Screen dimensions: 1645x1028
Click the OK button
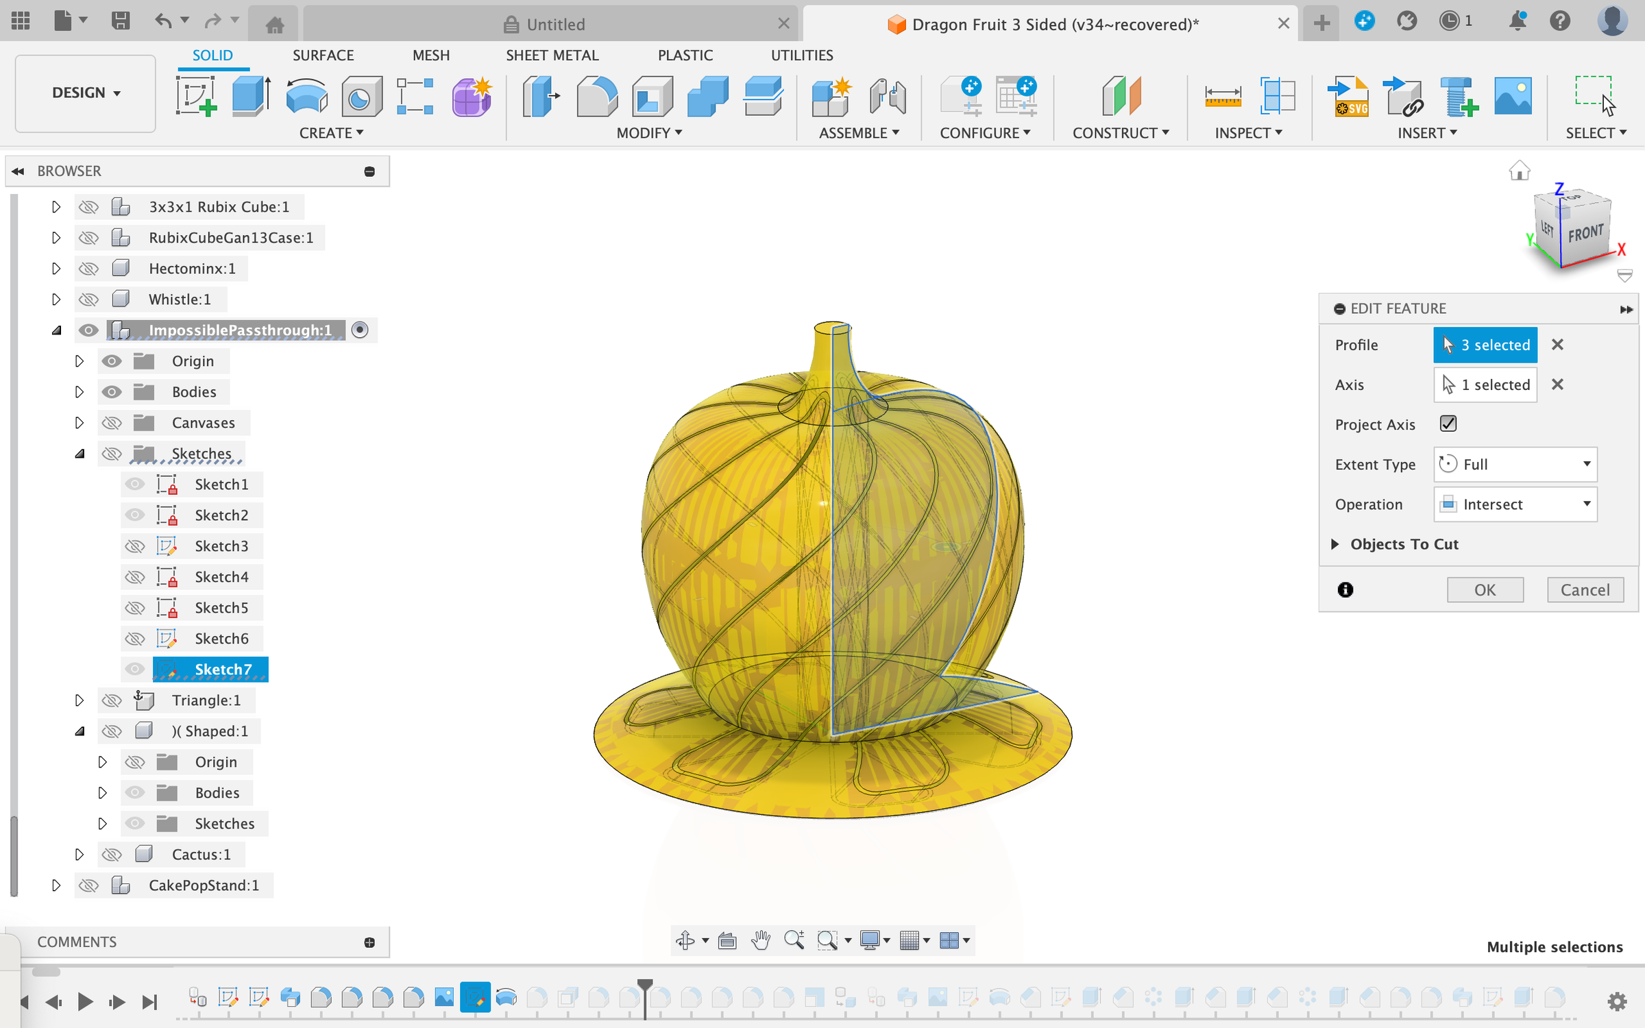[x=1485, y=590]
